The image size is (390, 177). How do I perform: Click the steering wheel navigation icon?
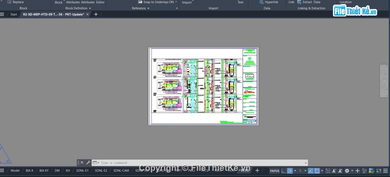tap(384, 72)
